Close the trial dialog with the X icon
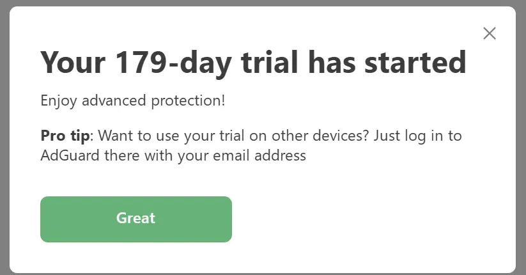The image size is (526, 275). (x=490, y=33)
